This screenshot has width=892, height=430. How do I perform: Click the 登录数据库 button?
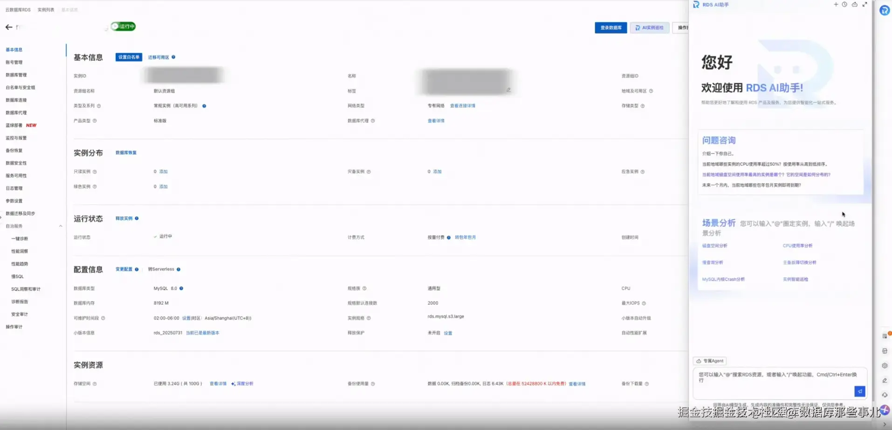[x=611, y=27]
